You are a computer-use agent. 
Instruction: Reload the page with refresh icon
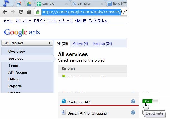21,12
